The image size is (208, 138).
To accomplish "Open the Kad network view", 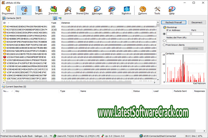I will click(24, 10).
